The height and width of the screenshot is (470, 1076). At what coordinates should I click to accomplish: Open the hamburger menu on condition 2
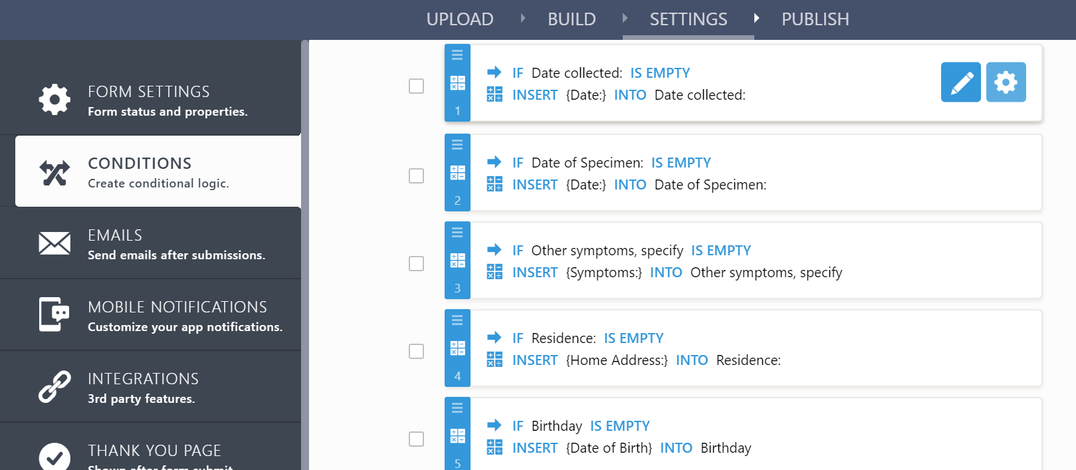[457, 143]
